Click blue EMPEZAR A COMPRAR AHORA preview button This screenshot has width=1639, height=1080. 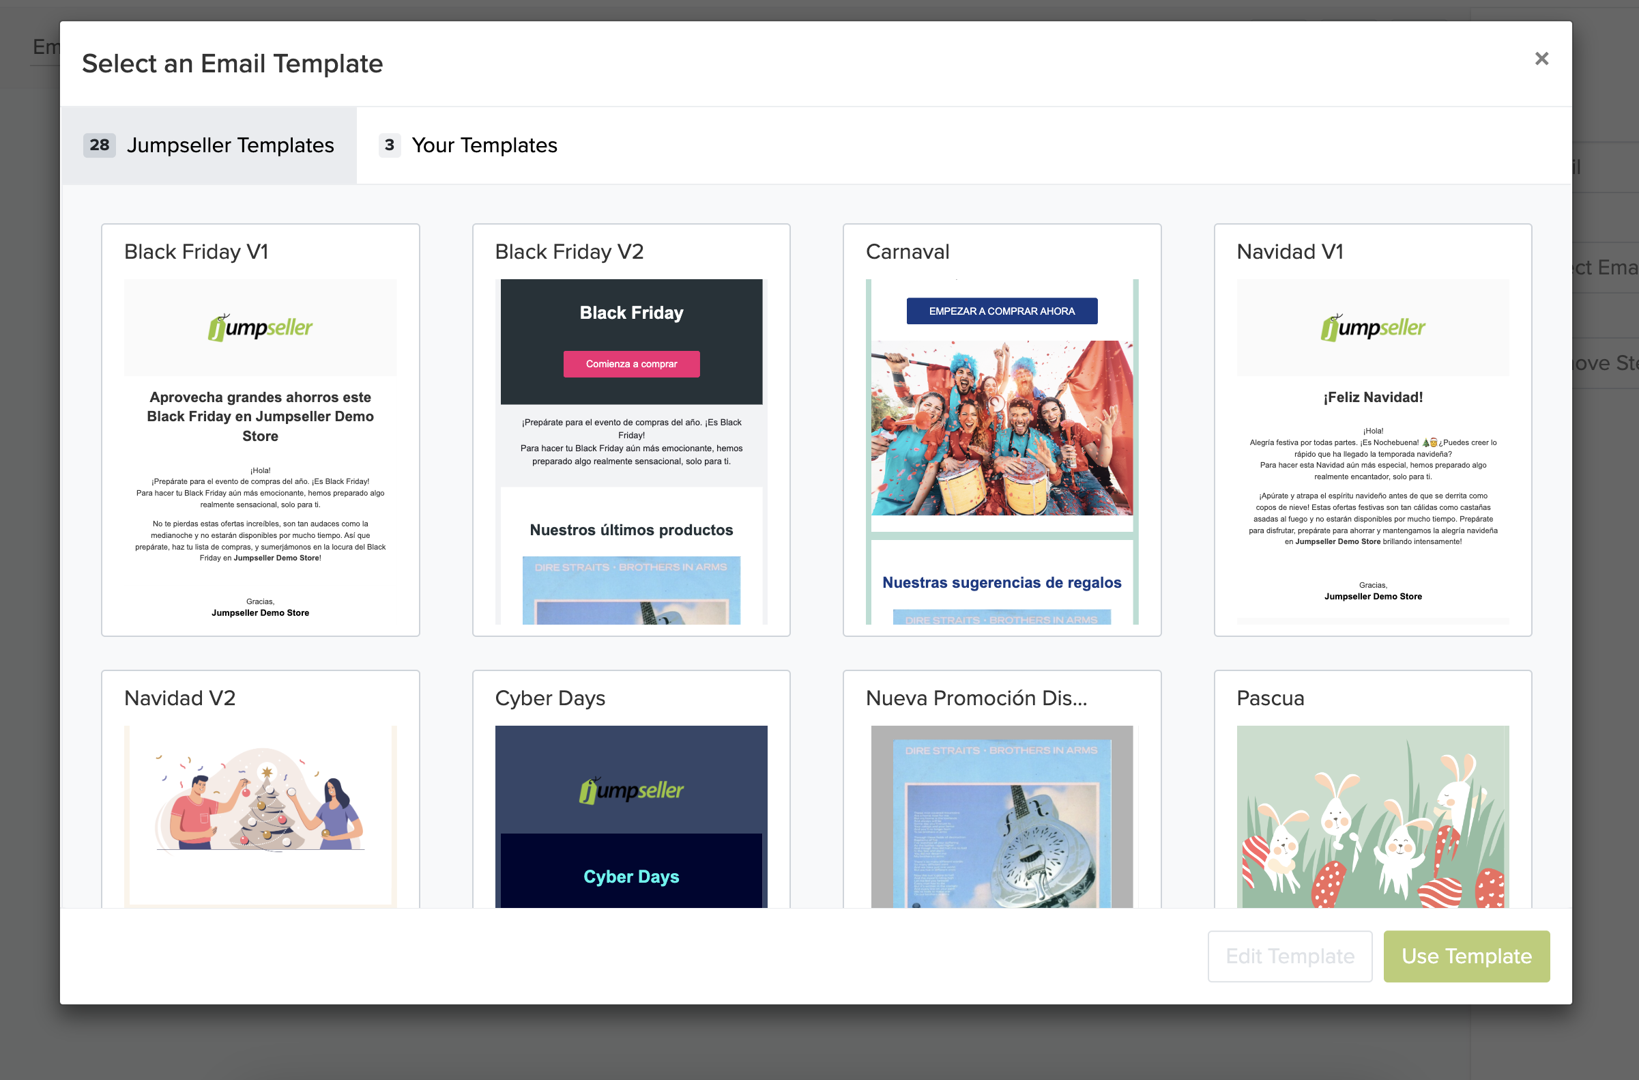click(x=1001, y=311)
